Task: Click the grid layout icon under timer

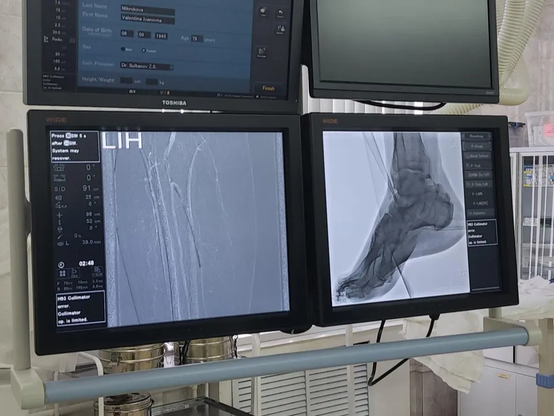Action: (x=63, y=273)
